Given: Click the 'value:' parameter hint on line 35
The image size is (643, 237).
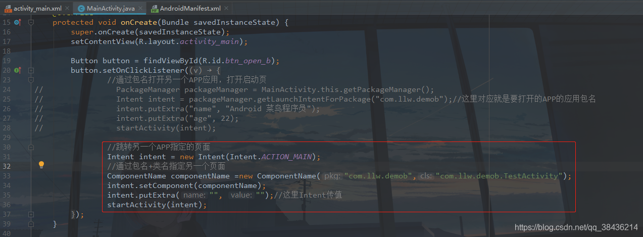Looking at the screenshot, I should point(241,195).
